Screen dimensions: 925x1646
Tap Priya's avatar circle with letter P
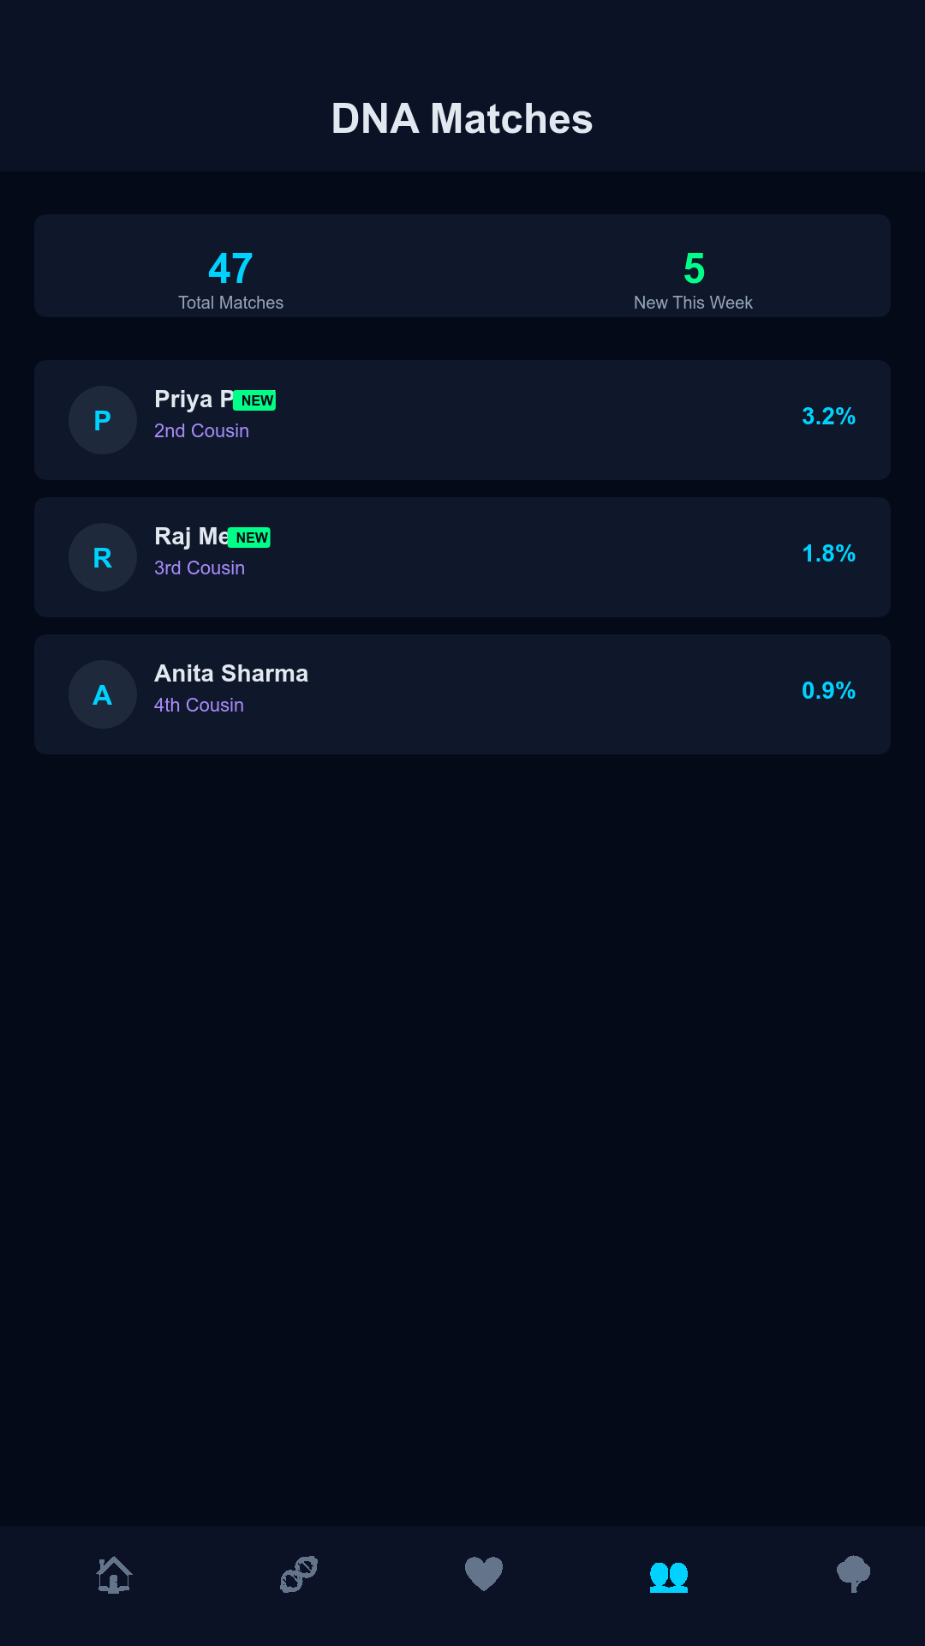click(x=103, y=420)
